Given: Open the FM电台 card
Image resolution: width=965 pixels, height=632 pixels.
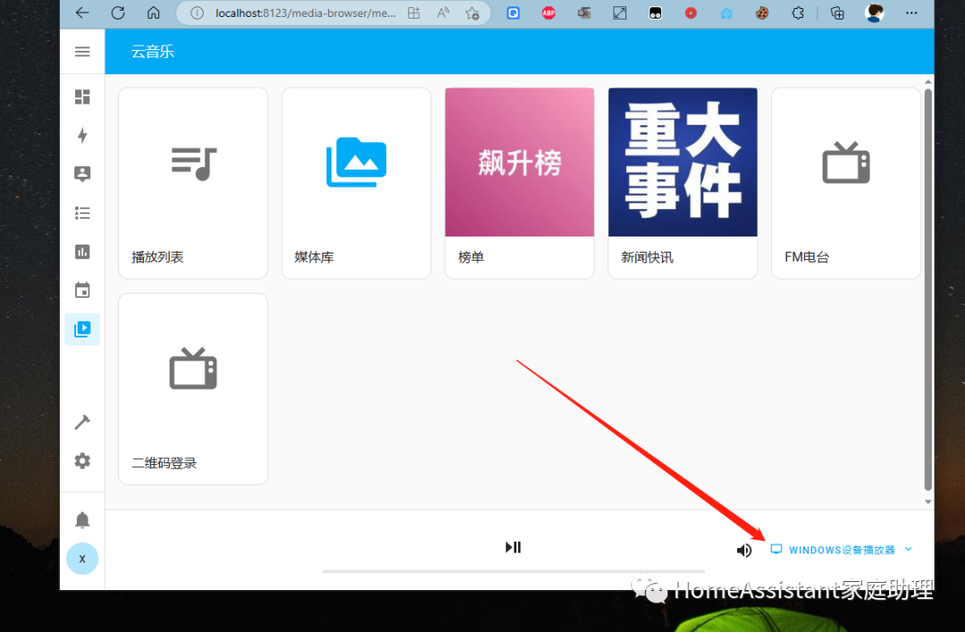Looking at the screenshot, I should (x=846, y=183).
